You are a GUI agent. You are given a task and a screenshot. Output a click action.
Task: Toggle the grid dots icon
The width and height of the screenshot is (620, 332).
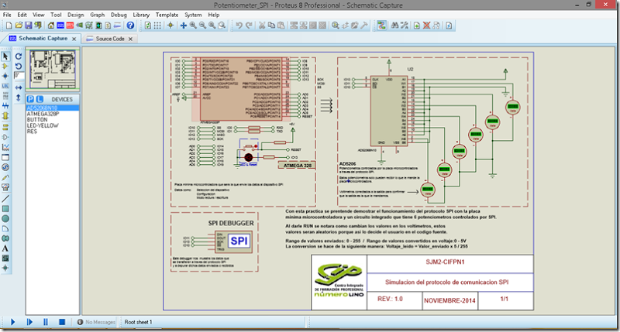coord(157,26)
